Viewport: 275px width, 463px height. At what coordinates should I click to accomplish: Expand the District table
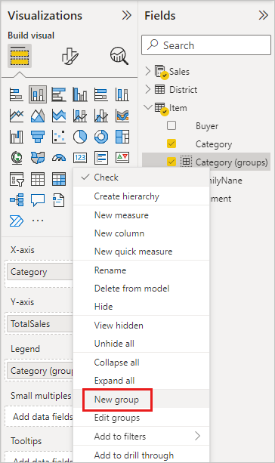(x=148, y=89)
